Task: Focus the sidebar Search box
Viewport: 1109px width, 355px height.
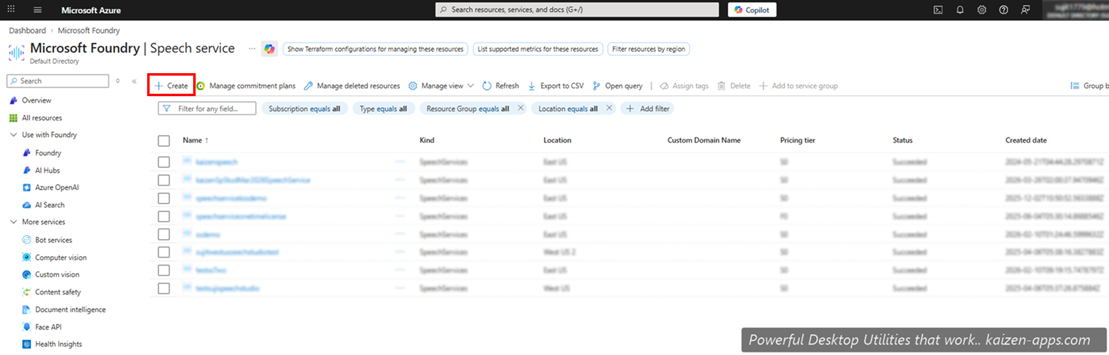Action: pyautogui.click(x=58, y=81)
